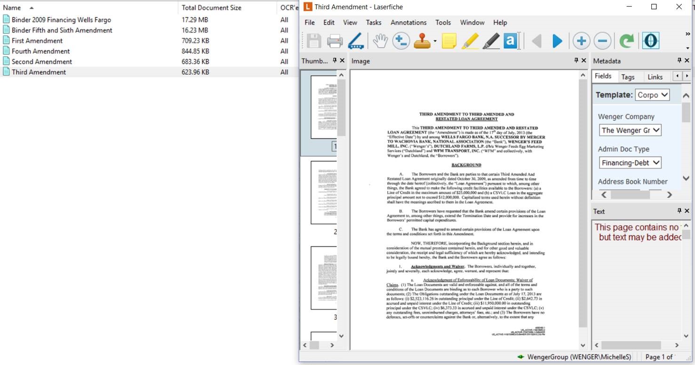Maximize the Laserfiche Third Amendment window
This screenshot has height=365, width=695.
tap(654, 7)
